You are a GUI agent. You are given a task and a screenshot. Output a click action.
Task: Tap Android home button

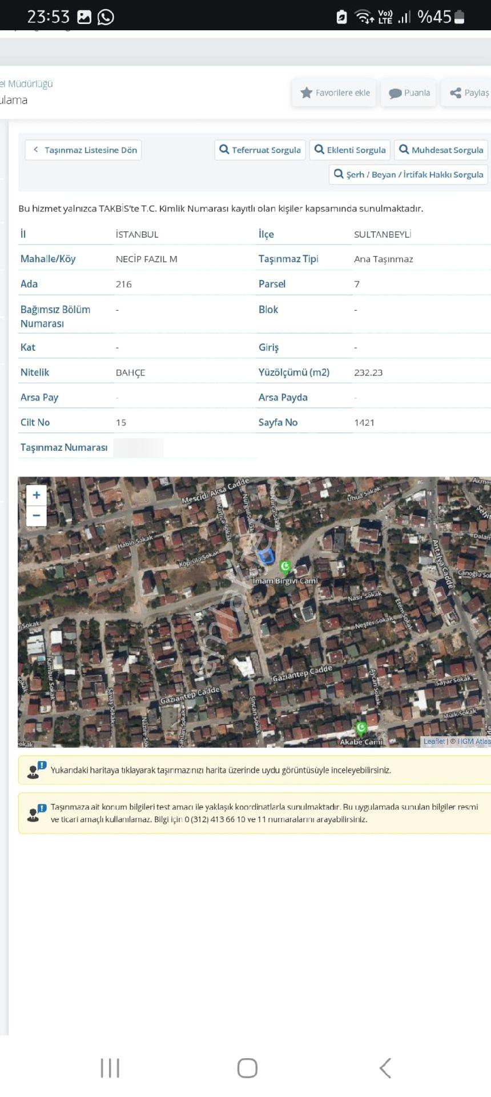(x=247, y=1068)
